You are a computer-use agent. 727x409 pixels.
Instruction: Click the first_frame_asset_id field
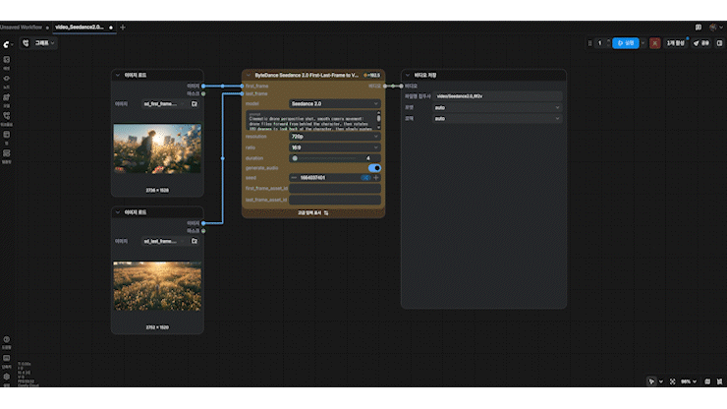pos(335,189)
